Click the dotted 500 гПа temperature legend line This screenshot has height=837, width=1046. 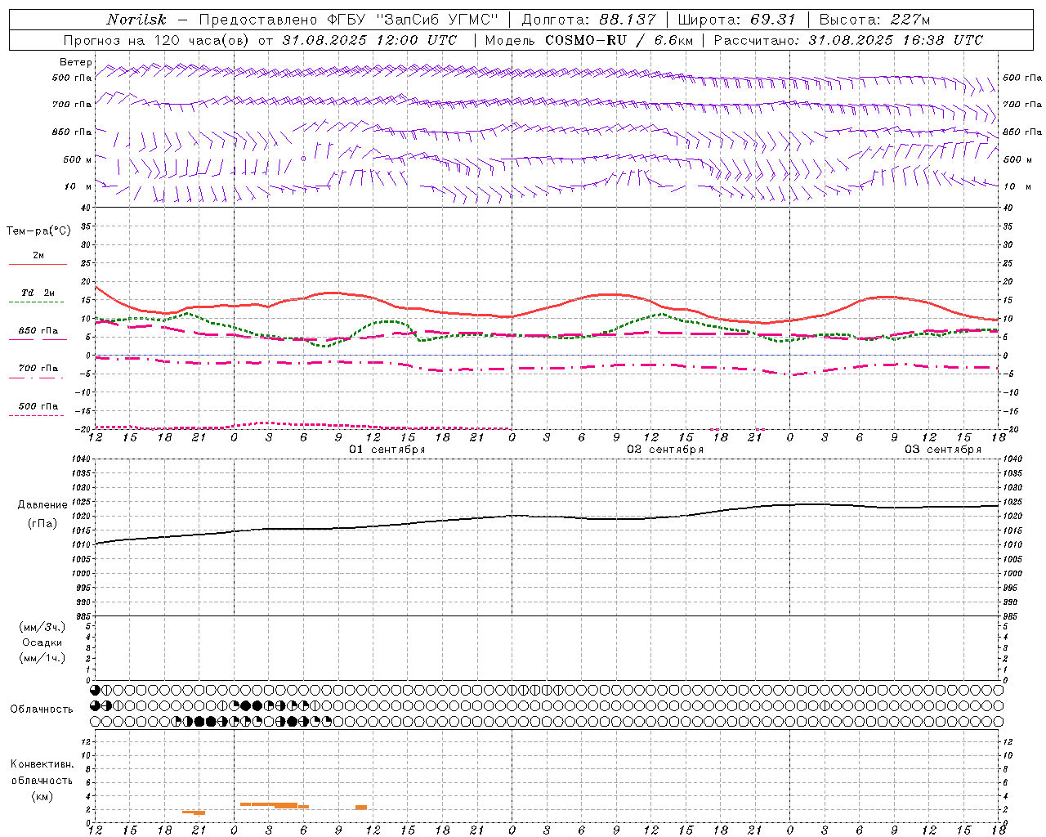pyautogui.click(x=36, y=415)
